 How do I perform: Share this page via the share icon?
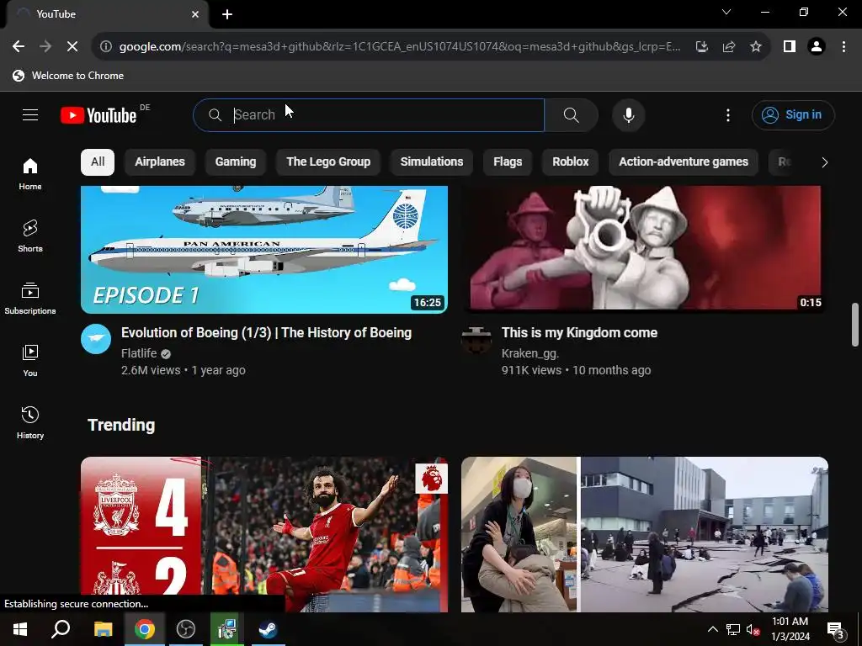point(729,47)
